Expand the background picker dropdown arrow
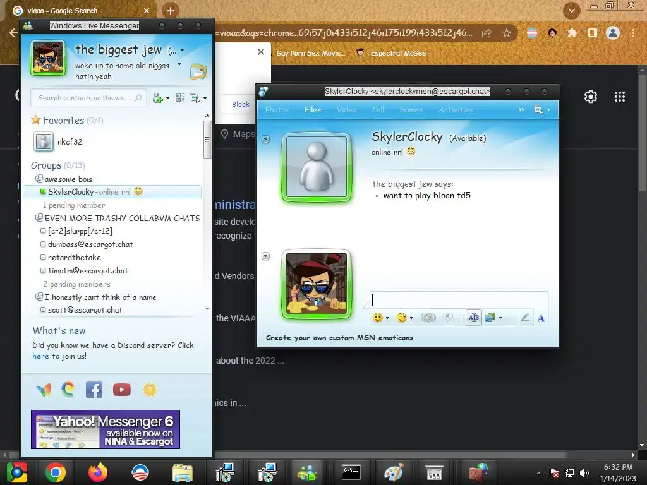The image size is (647, 485). [x=500, y=318]
